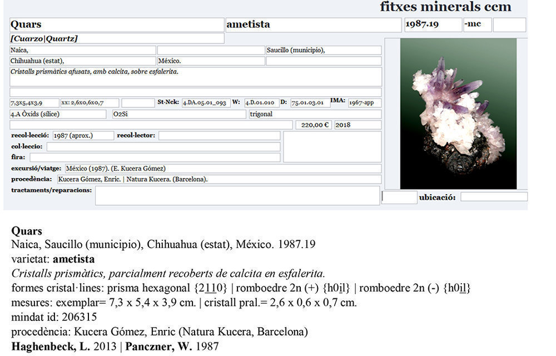This screenshot has height=356, width=556.
Task: Click the line 'Naica, Saucillo (municipio), Chihuahua'
Action: click(163, 244)
